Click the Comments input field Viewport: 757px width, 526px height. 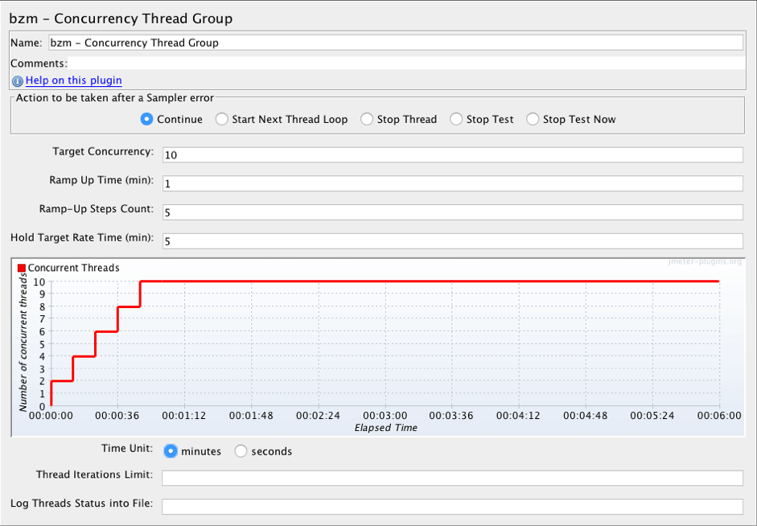pyautogui.click(x=405, y=64)
